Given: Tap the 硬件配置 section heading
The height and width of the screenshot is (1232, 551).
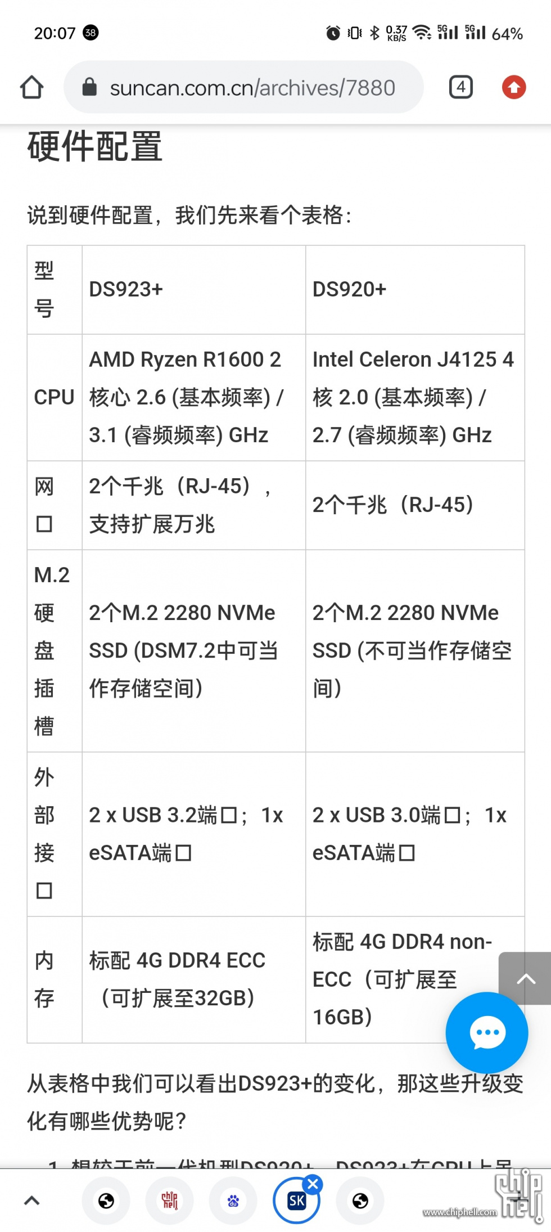Looking at the screenshot, I should (95, 147).
